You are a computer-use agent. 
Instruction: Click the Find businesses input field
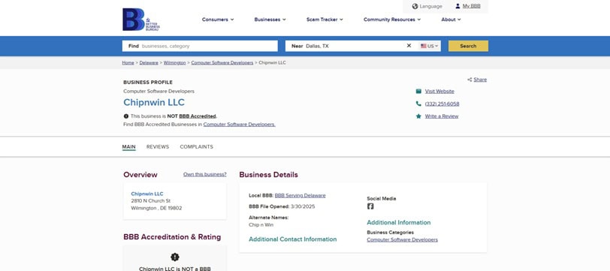200,46
